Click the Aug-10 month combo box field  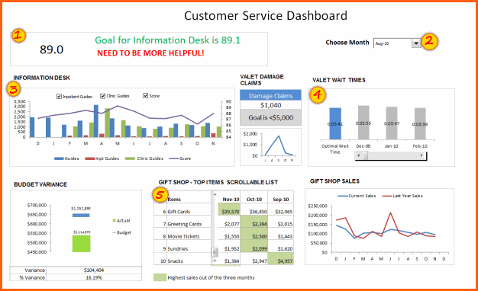pos(393,43)
